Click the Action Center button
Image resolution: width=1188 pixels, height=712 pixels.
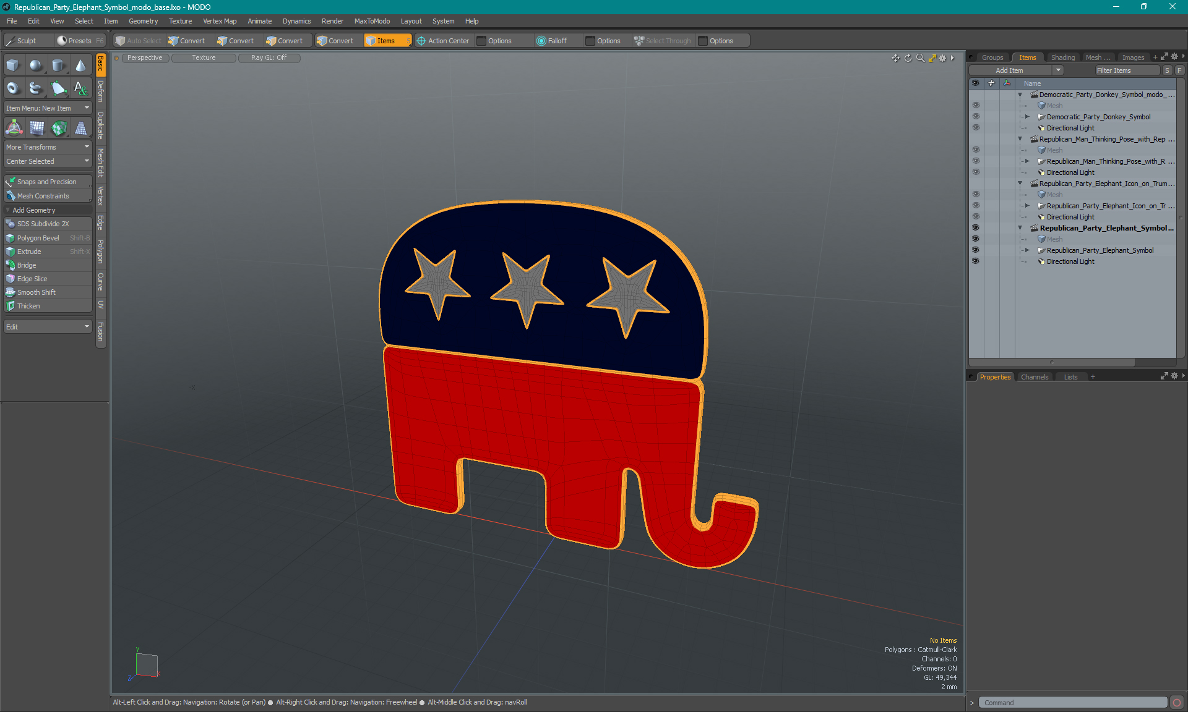click(x=443, y=41)
